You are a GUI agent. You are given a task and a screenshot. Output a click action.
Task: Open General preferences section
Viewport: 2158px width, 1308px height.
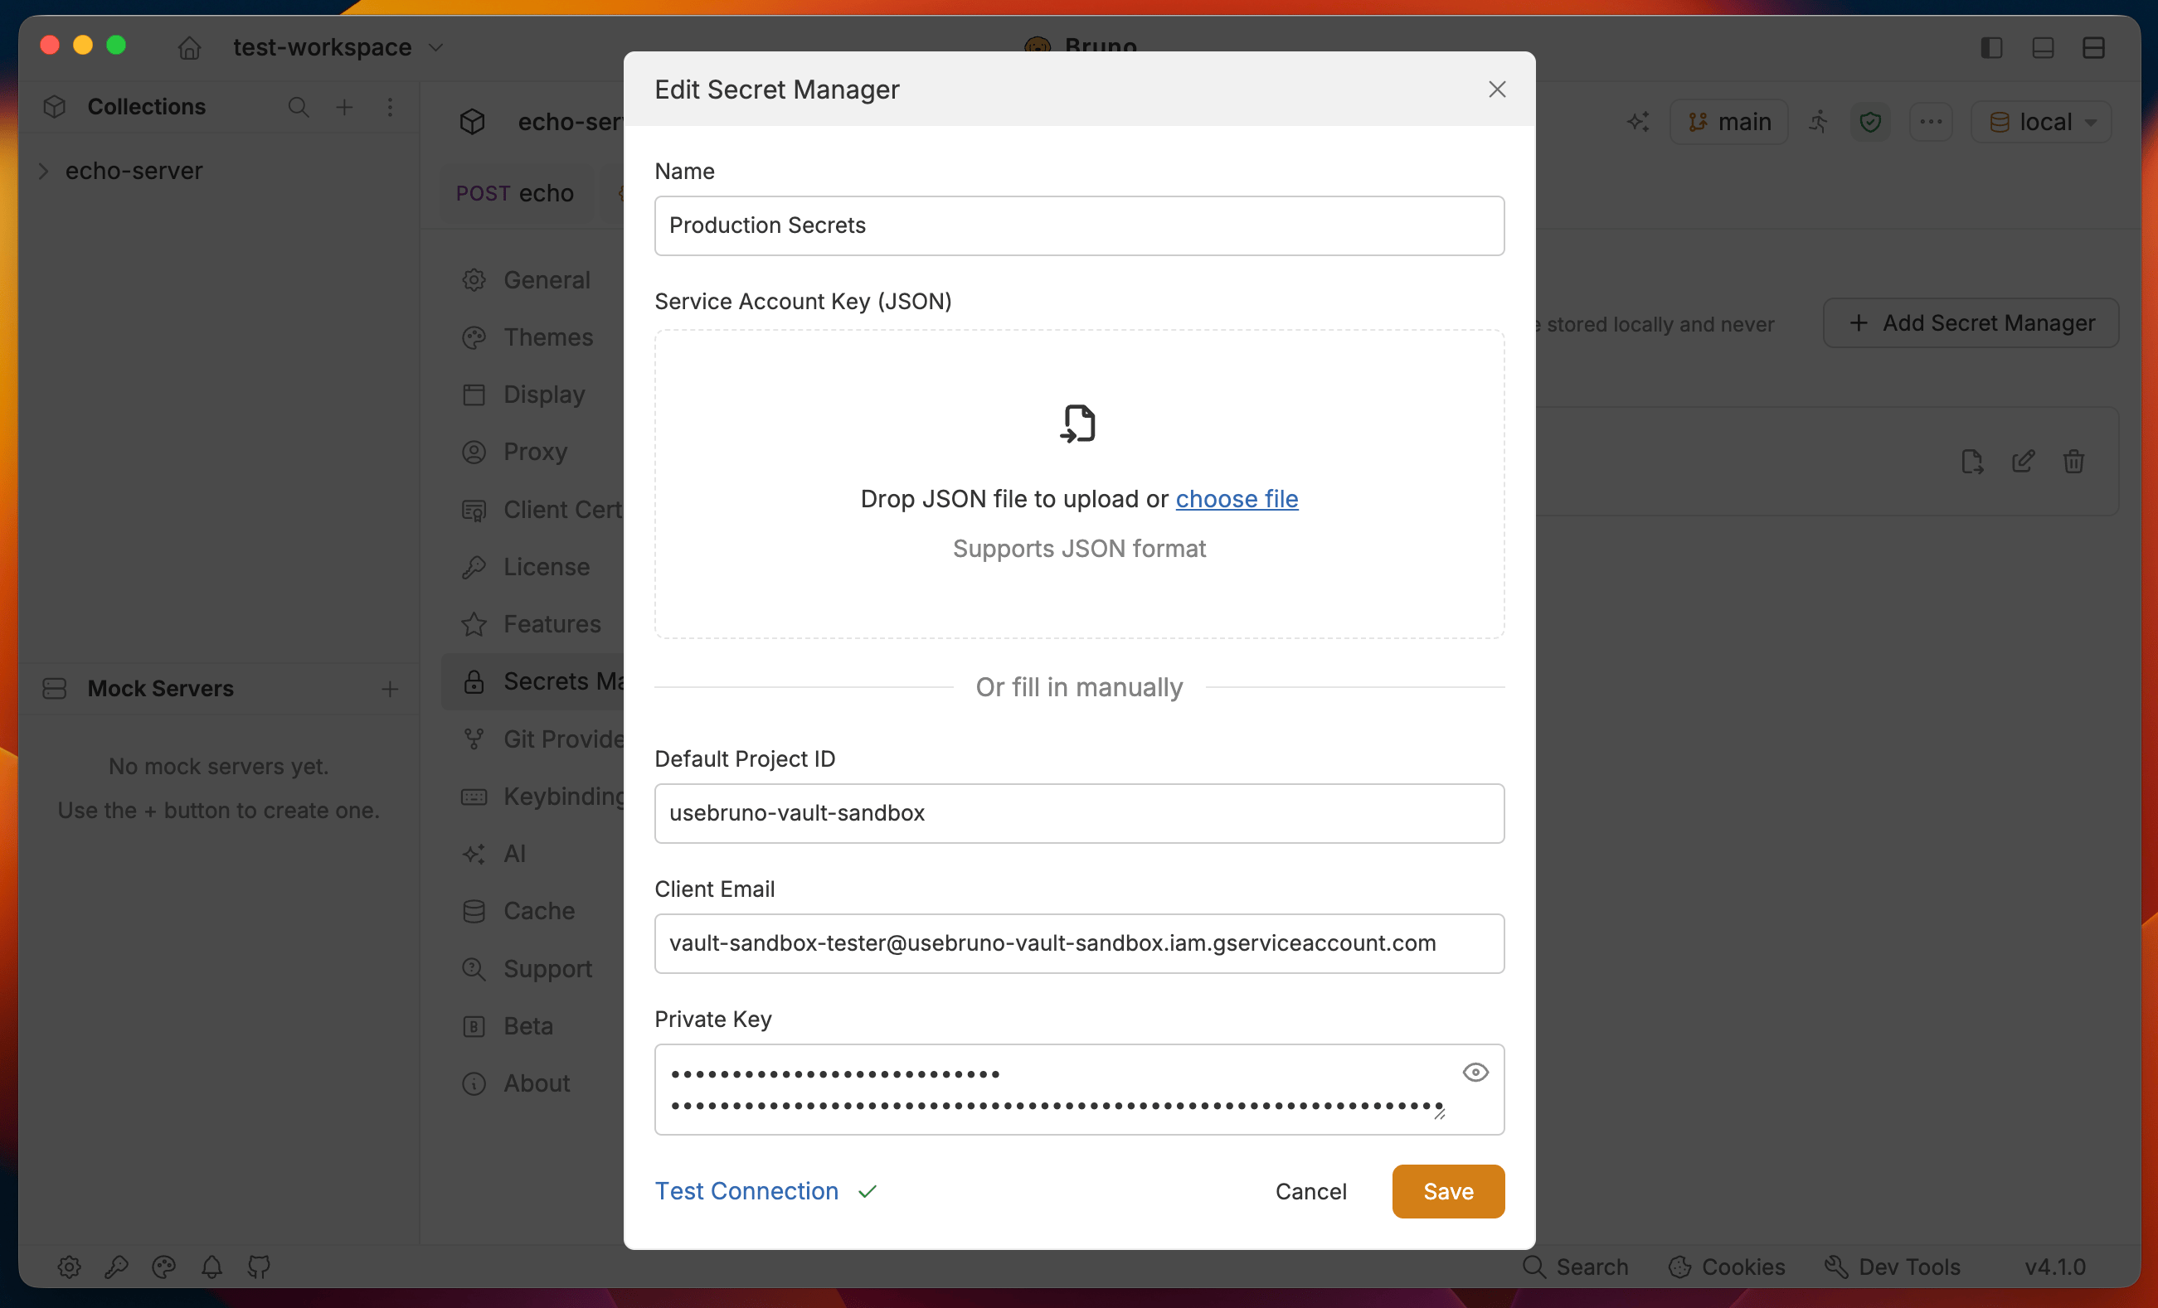pos(527,280)
